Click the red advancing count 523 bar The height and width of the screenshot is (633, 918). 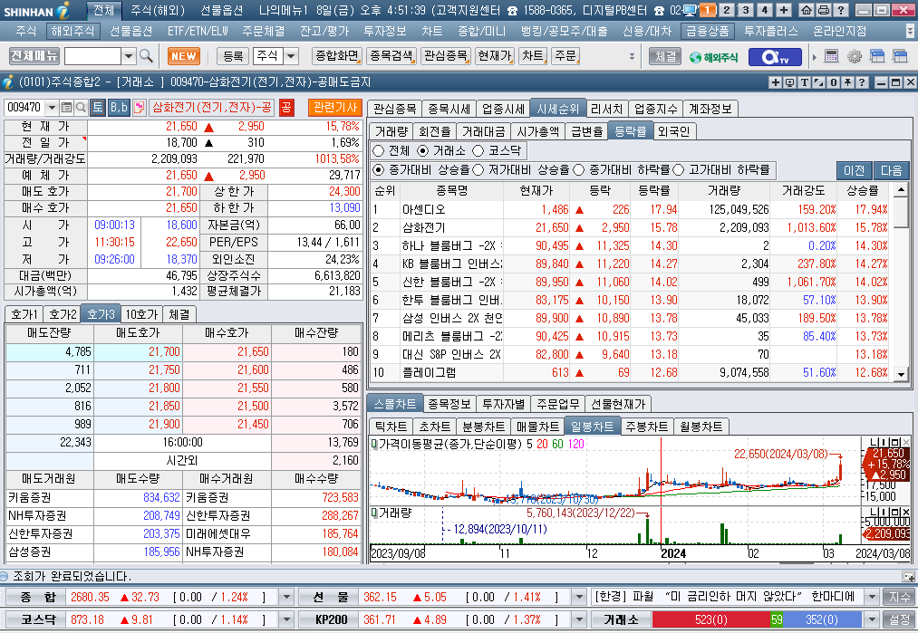[710, 619]
